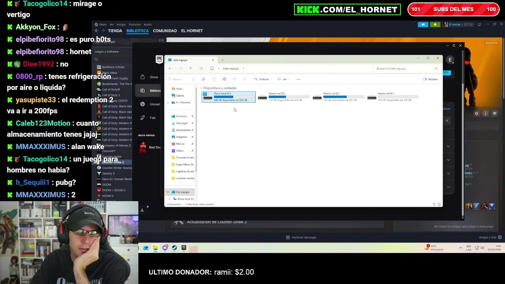The height and width of the screenshot is (284, 505).
Task: Click the Buscar en Este equipo field
Action: [406, 69]
